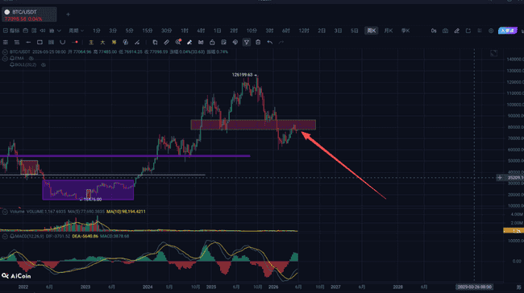Add a new chart tab with plus

tap(69, 14)
